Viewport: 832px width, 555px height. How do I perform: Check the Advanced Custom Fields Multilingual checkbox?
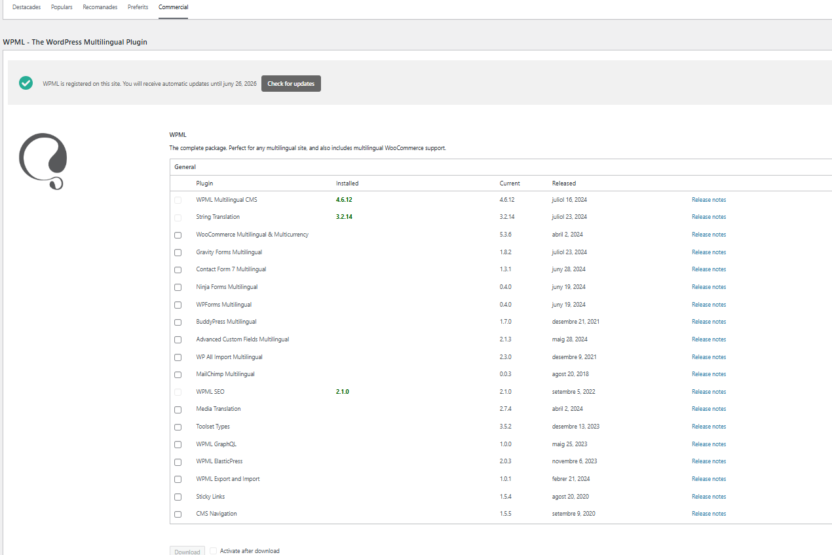click(x=178, y=340)
